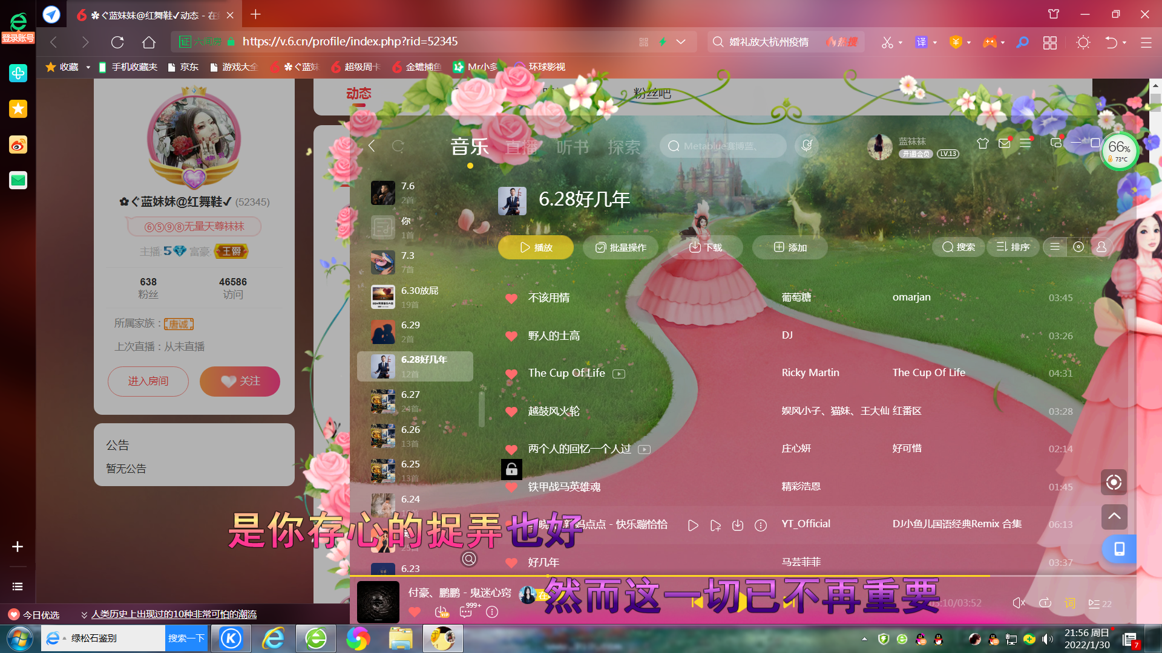Screen dimensions: 1162x653
Task: Select the 6.27 playlist
Action: click(x=415, y=401)
